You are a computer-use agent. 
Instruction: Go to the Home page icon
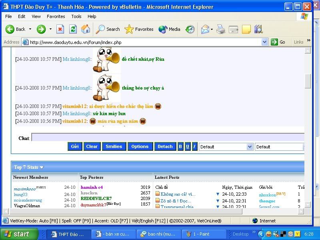86,29
